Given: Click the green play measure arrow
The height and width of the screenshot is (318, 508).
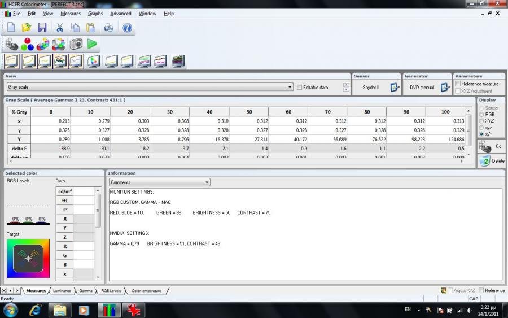Looking at the screenshot, I should [x=92, y=44].
